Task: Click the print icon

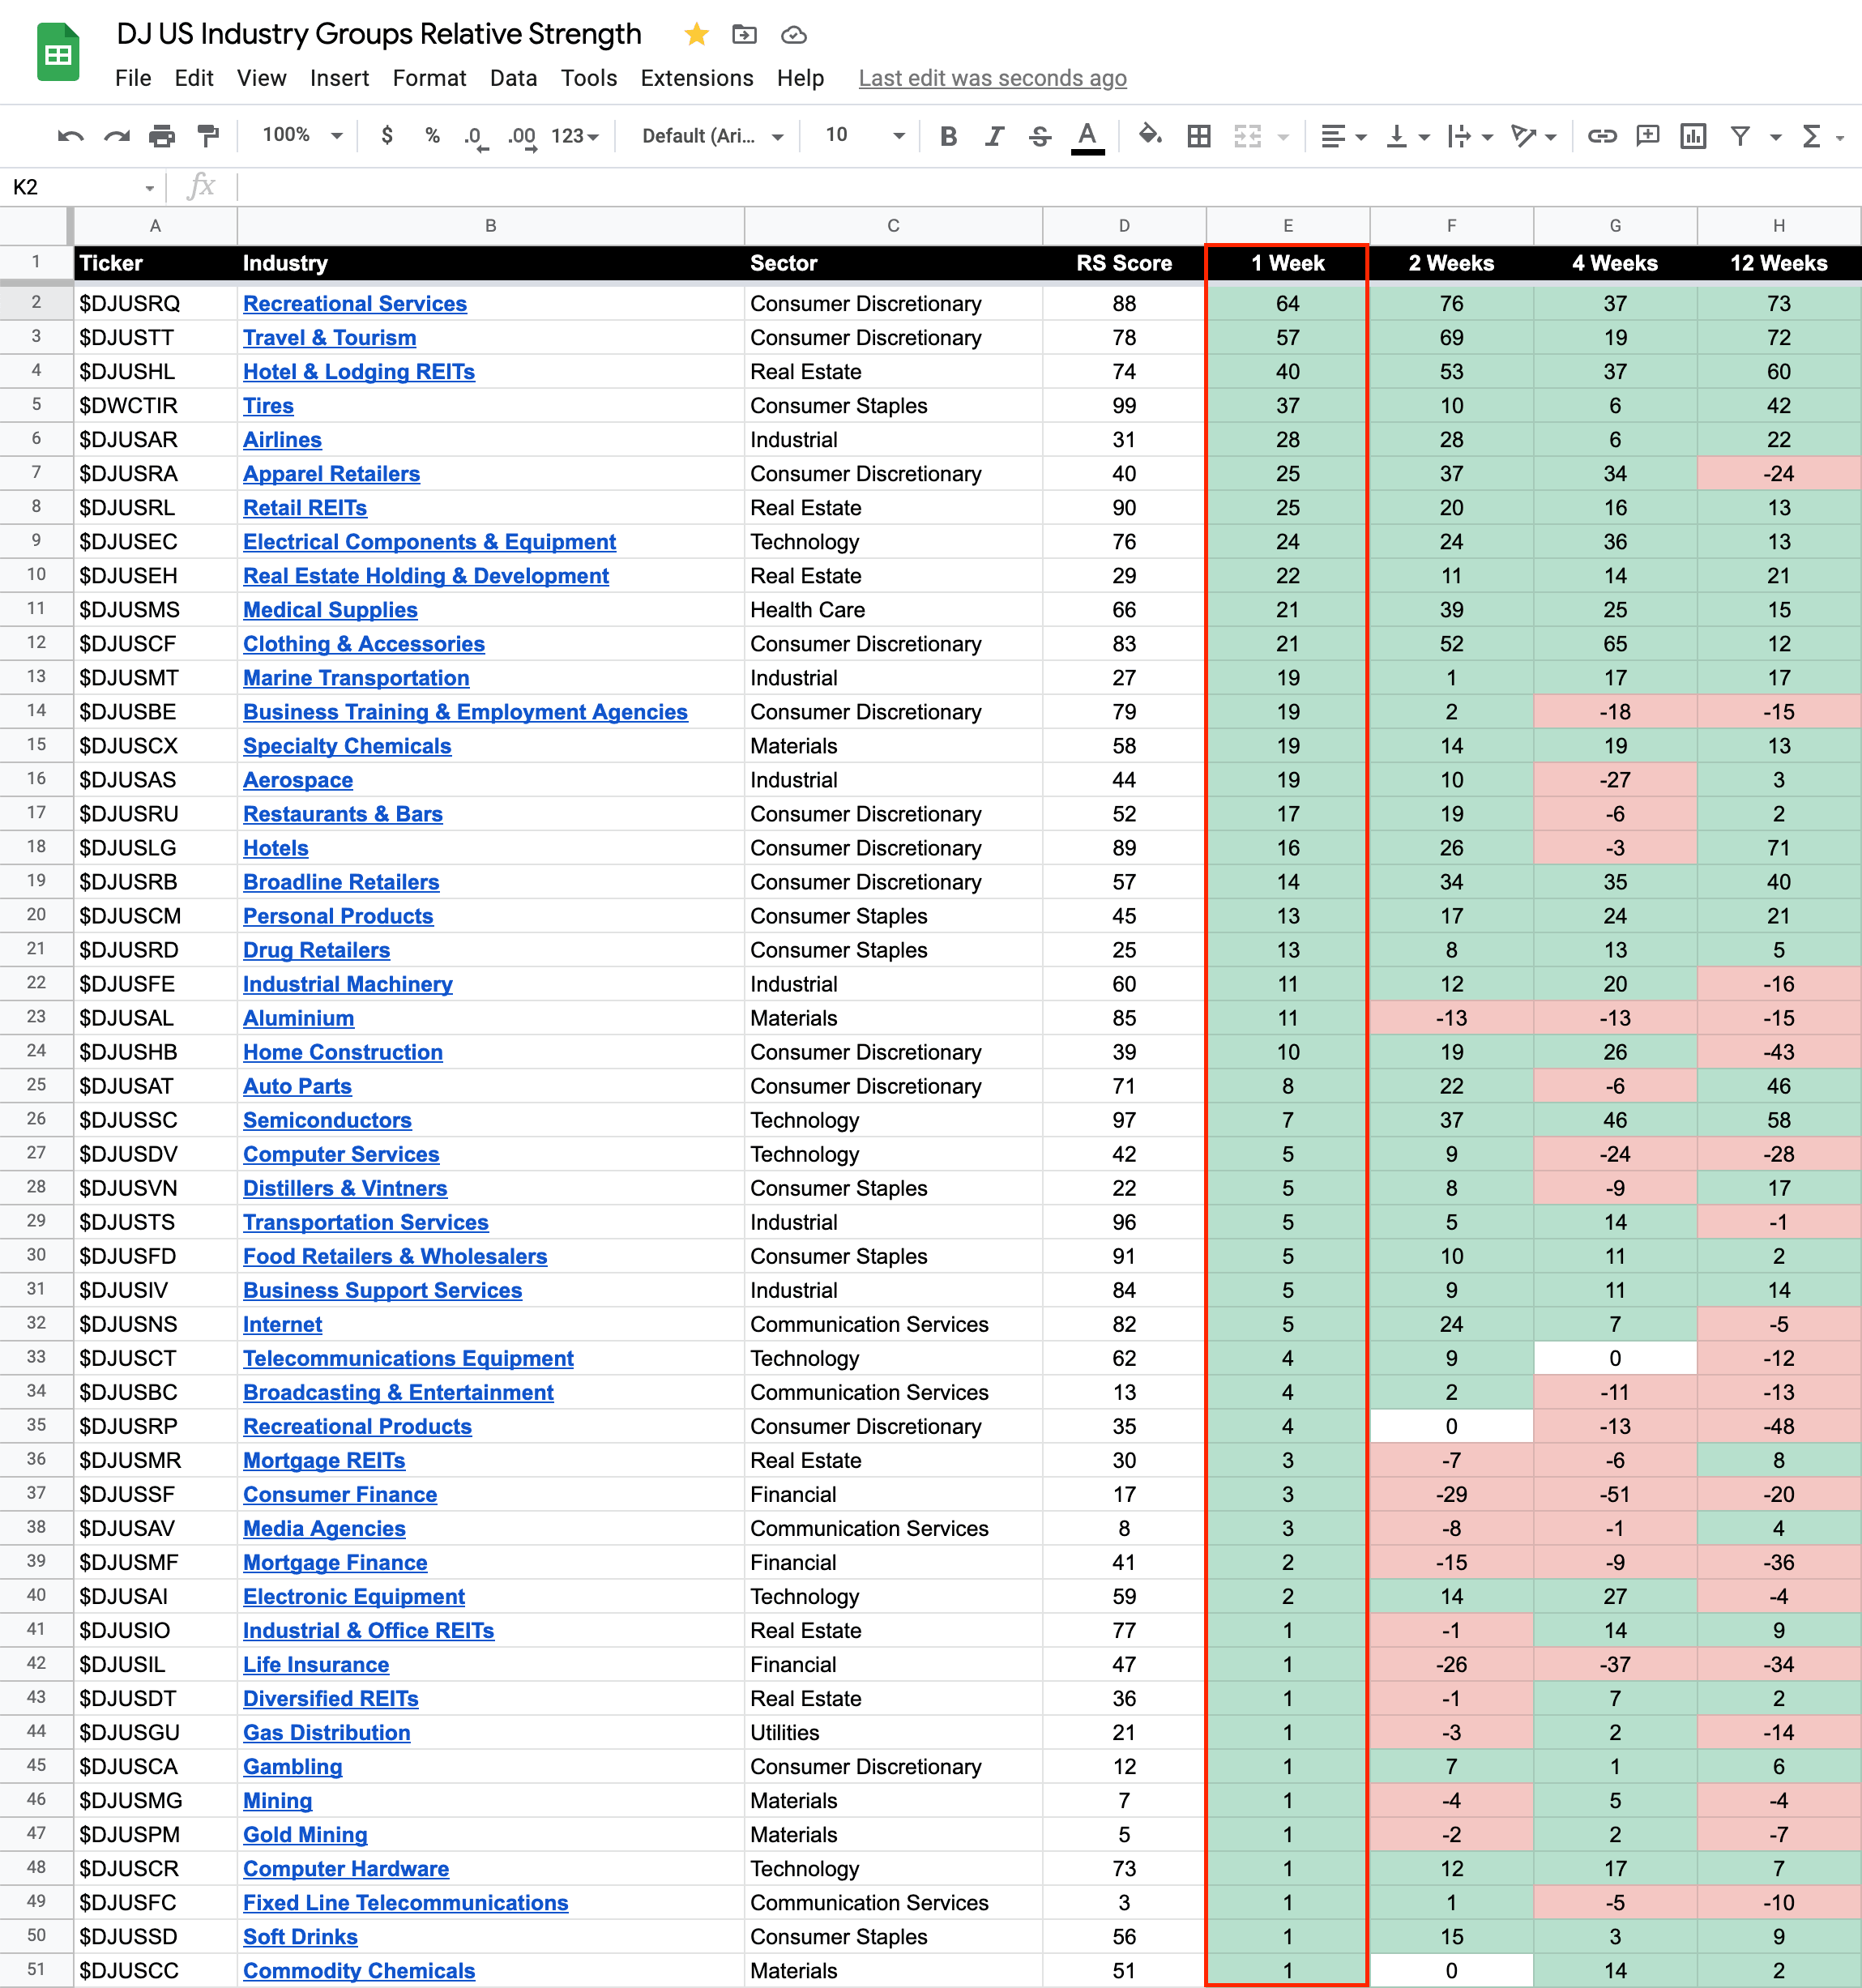Action: (162, 136)
